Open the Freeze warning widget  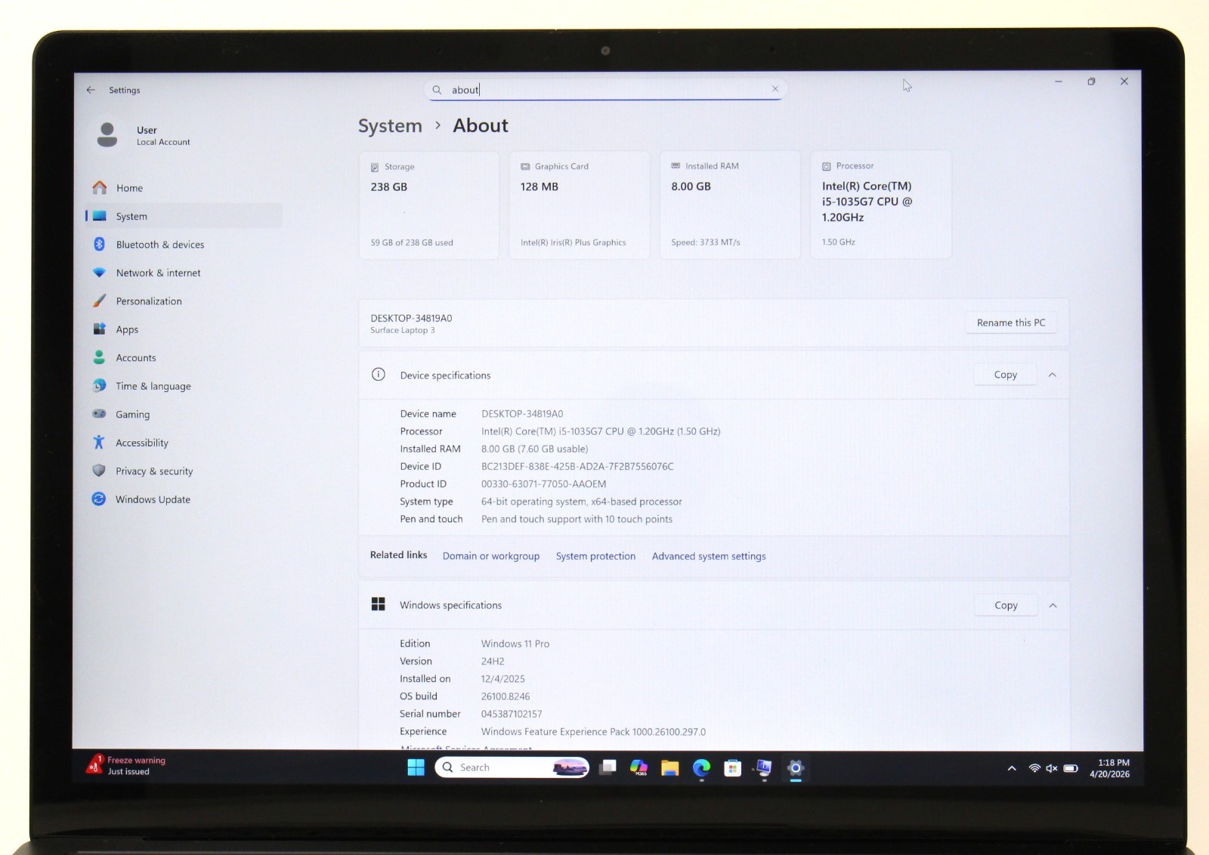(x=127, y=765)
